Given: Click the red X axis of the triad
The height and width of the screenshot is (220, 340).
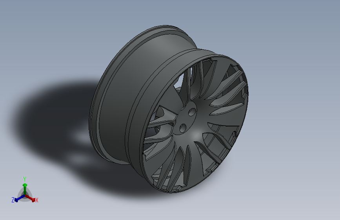Looking at the screenshot, I should (x=30, y=198).
